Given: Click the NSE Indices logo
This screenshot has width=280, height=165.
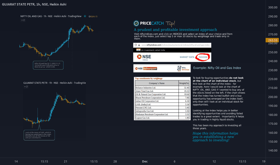Looking at the screenshot, I should pyautogui.click(x=144, y=57).
